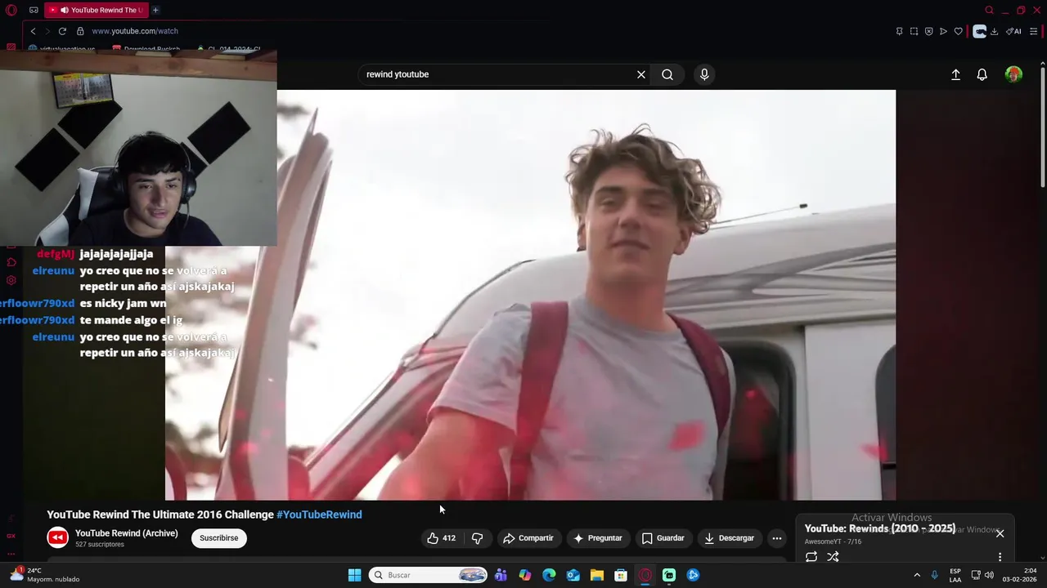Image resolution: width=1047 pixels, height=588 pixels.
Task: Add page to bookmarks heart icon
Action: point(958,31)
